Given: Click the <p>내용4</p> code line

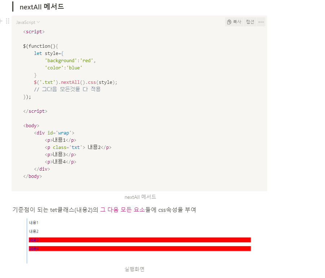Looking at the screenshot, I should point(61,162).
